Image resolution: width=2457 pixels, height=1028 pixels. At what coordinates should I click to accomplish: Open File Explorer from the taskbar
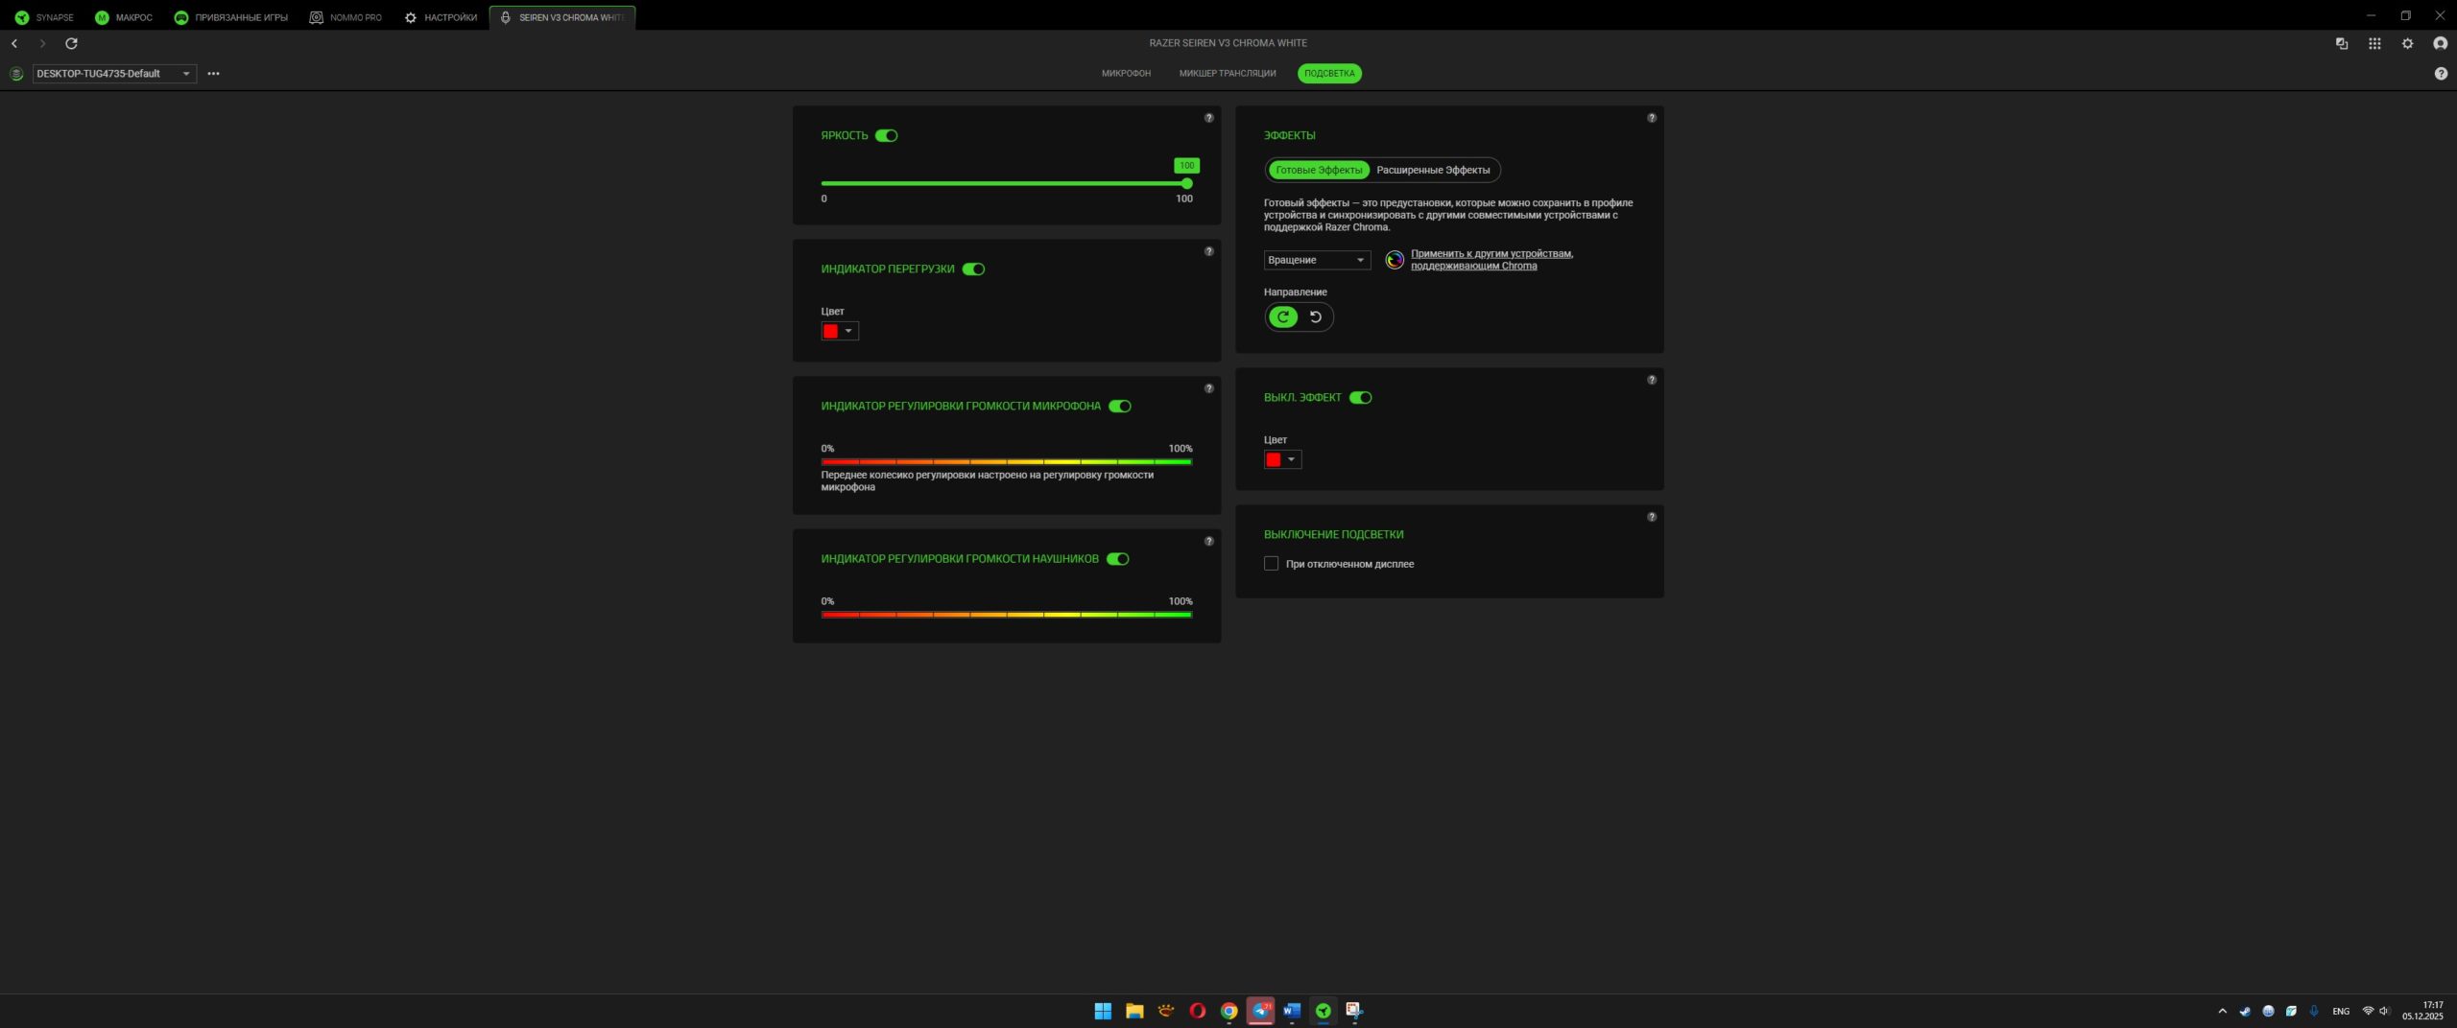(1134, 1011)
